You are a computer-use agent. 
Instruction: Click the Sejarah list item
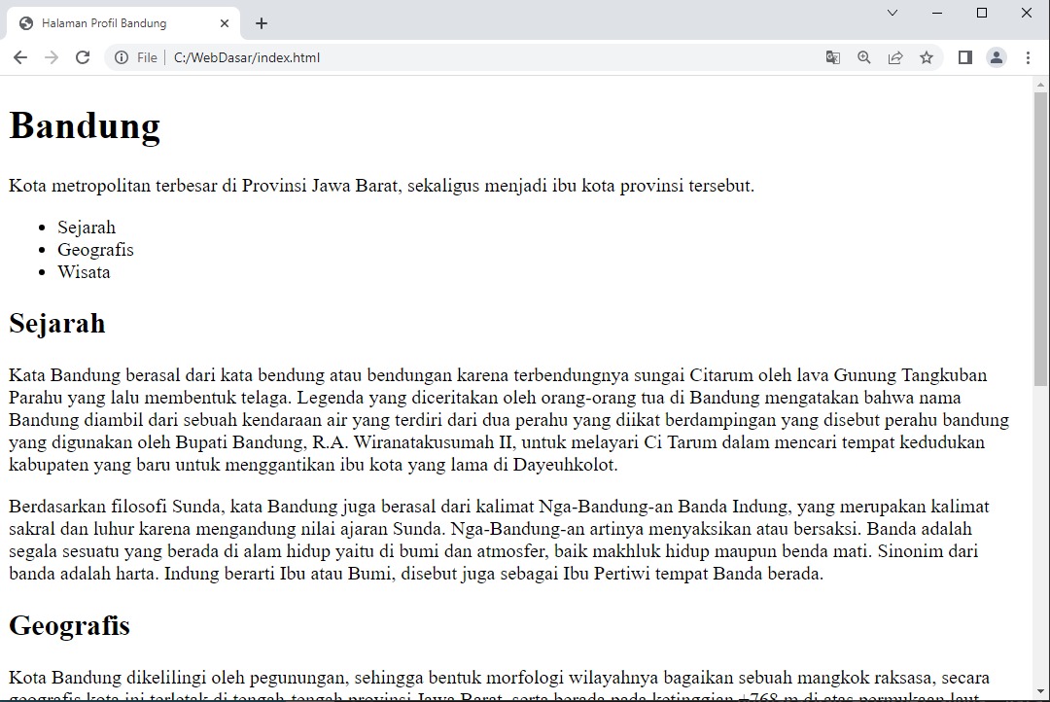pyautogui.click(x=87, y=228)
